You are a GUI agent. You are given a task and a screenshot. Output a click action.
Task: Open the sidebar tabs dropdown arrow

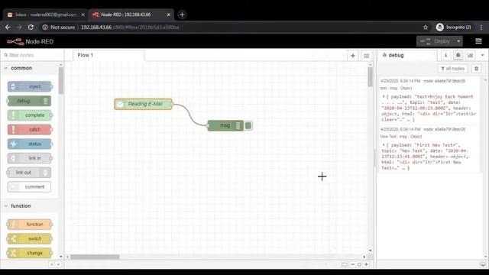click(482, 55)
